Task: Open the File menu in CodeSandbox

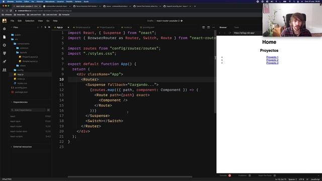Action: (x=12, y=21)
